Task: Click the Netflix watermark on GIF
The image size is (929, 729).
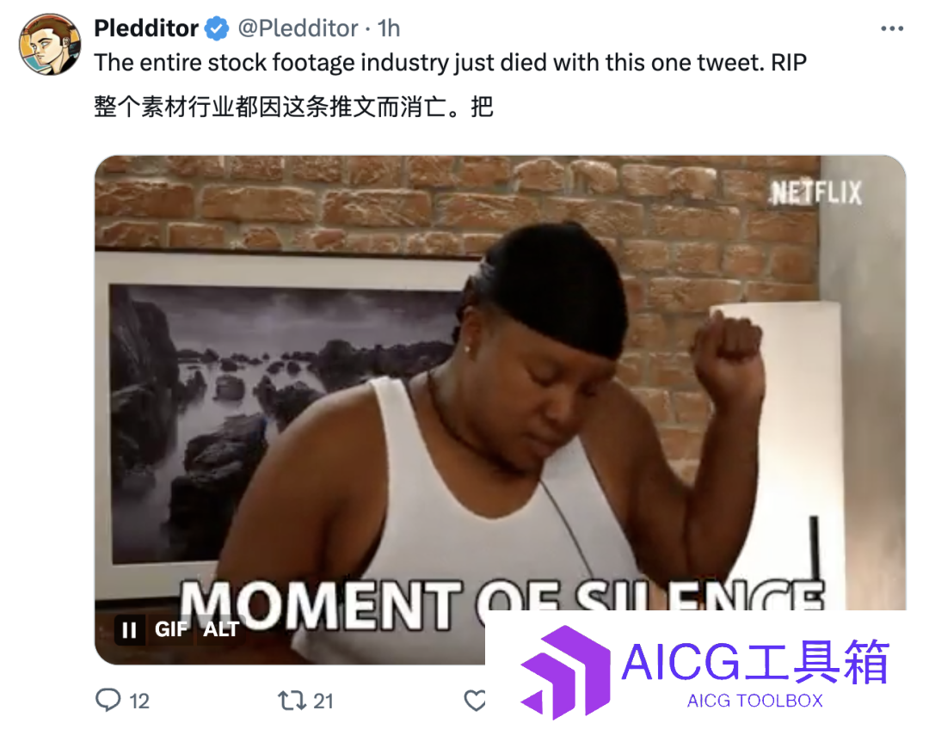Action: point(815,193)
